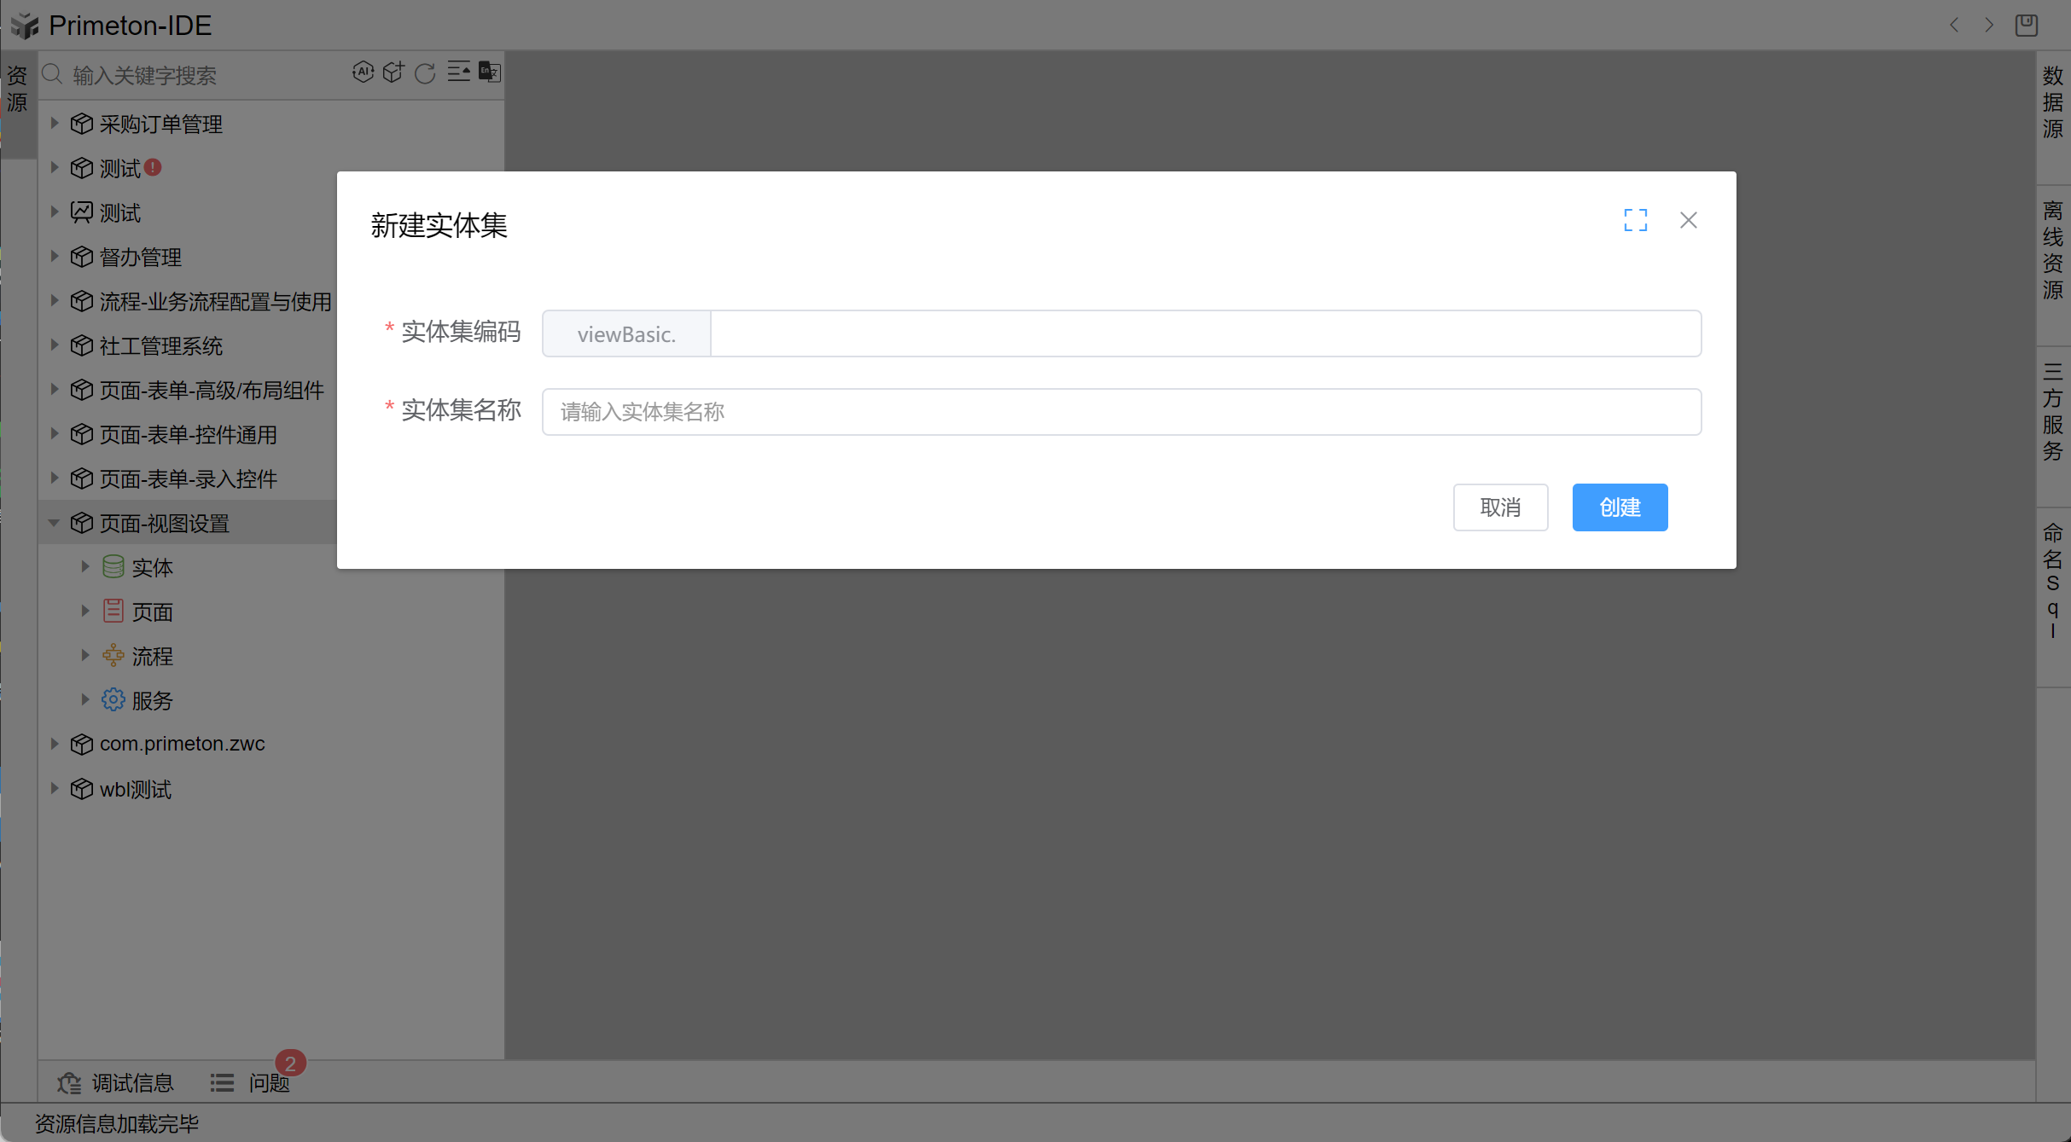
Task: Click the language translation icon
Action: coord(490,72)
